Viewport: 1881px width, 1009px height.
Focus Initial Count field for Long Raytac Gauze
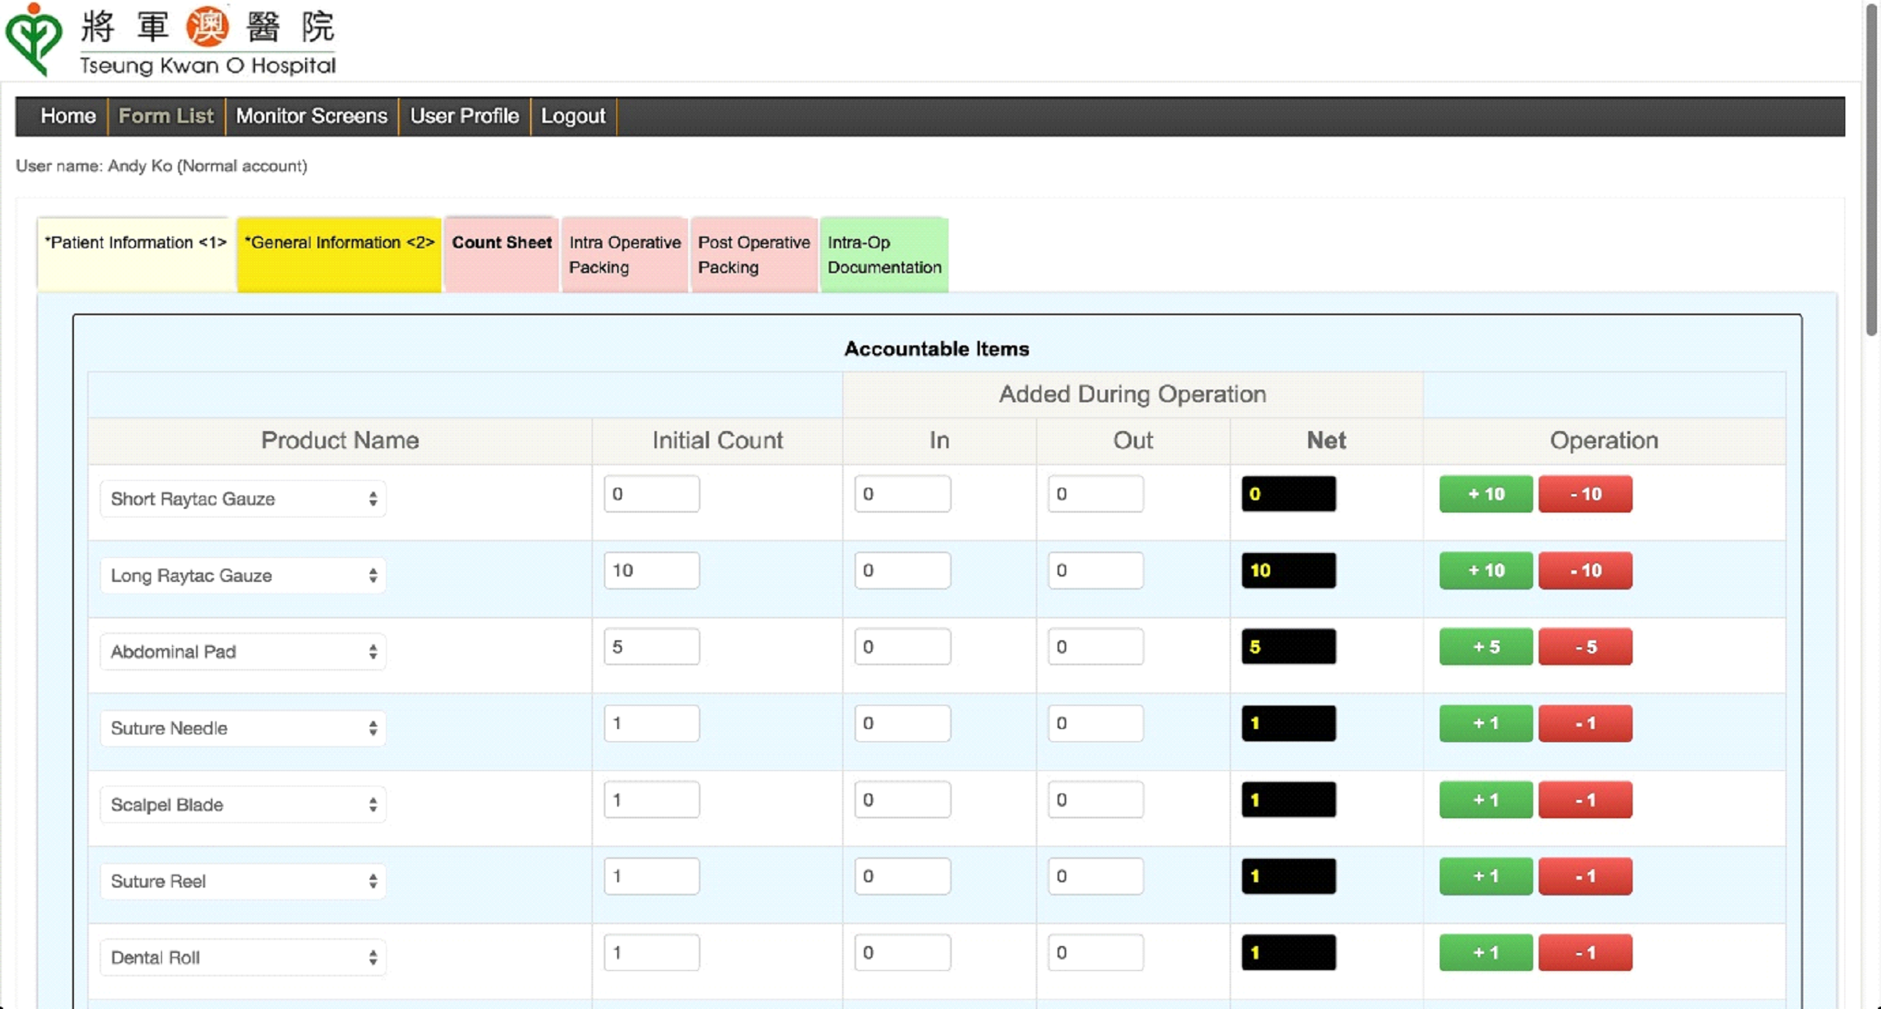651,570
